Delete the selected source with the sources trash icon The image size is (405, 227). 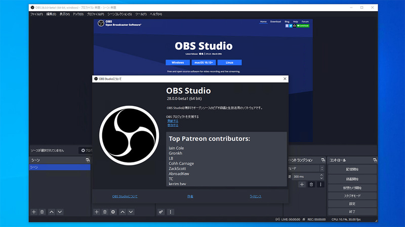coord(105,212)
